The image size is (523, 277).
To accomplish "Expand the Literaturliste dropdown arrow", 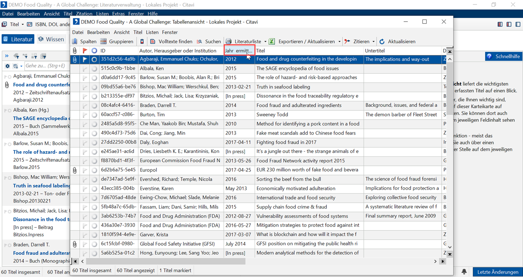I will point(265,42).
